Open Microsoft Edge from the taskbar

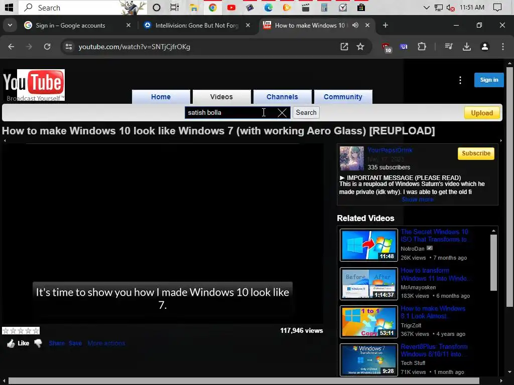pyautogui.click(x=269, y=7)
